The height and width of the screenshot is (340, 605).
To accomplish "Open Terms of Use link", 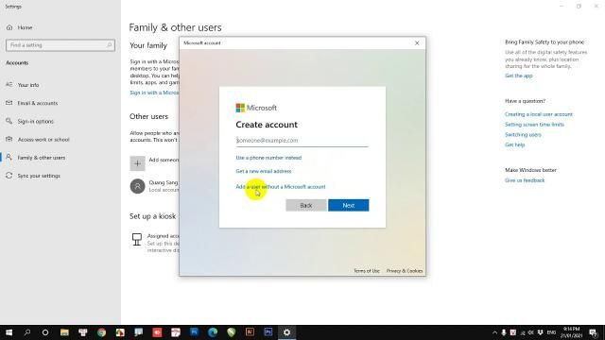I will coord(367,271).
